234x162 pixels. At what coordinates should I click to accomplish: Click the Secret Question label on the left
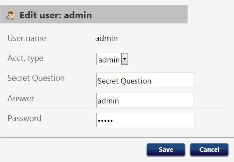point(36,78)
